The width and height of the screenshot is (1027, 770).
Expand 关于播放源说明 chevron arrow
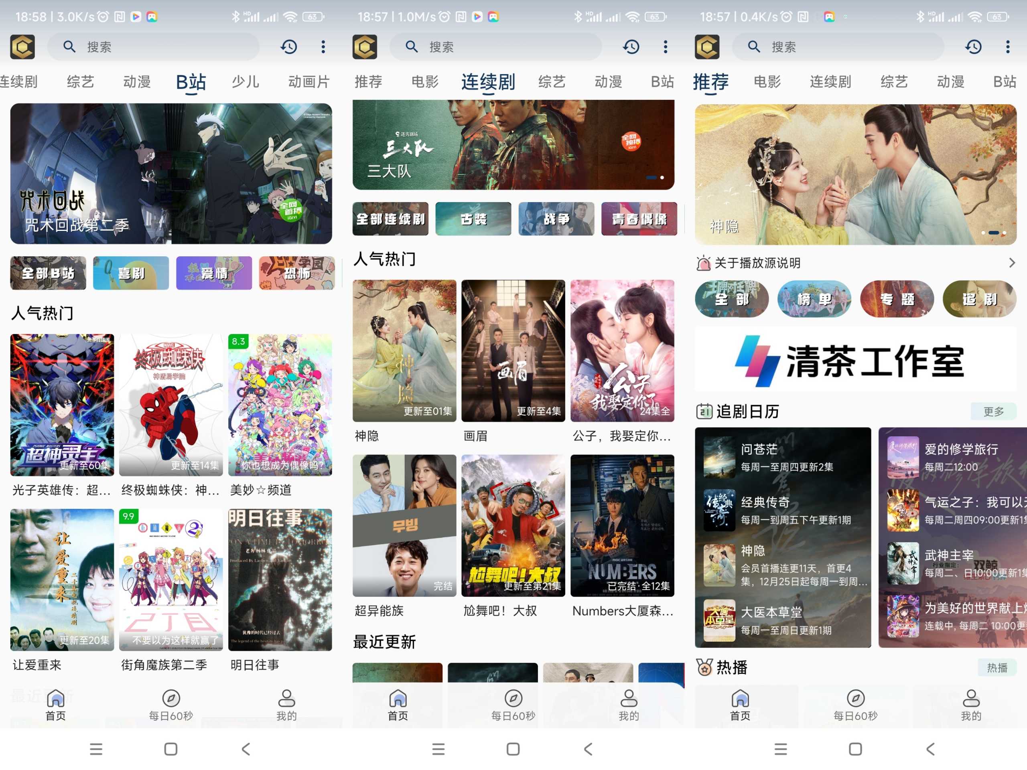[1012, 263]
